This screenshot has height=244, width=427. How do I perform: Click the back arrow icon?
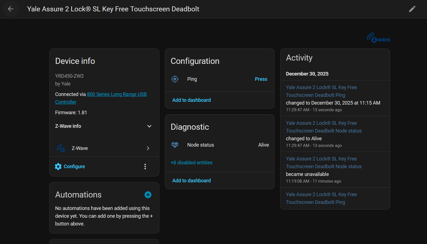coord(11,9)
